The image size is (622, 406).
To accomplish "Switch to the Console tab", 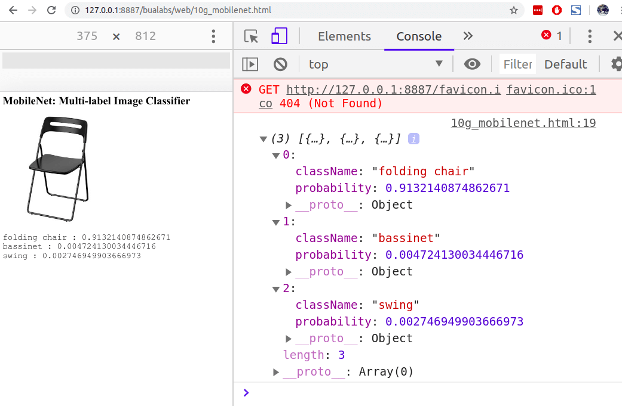I will (419, 36).
